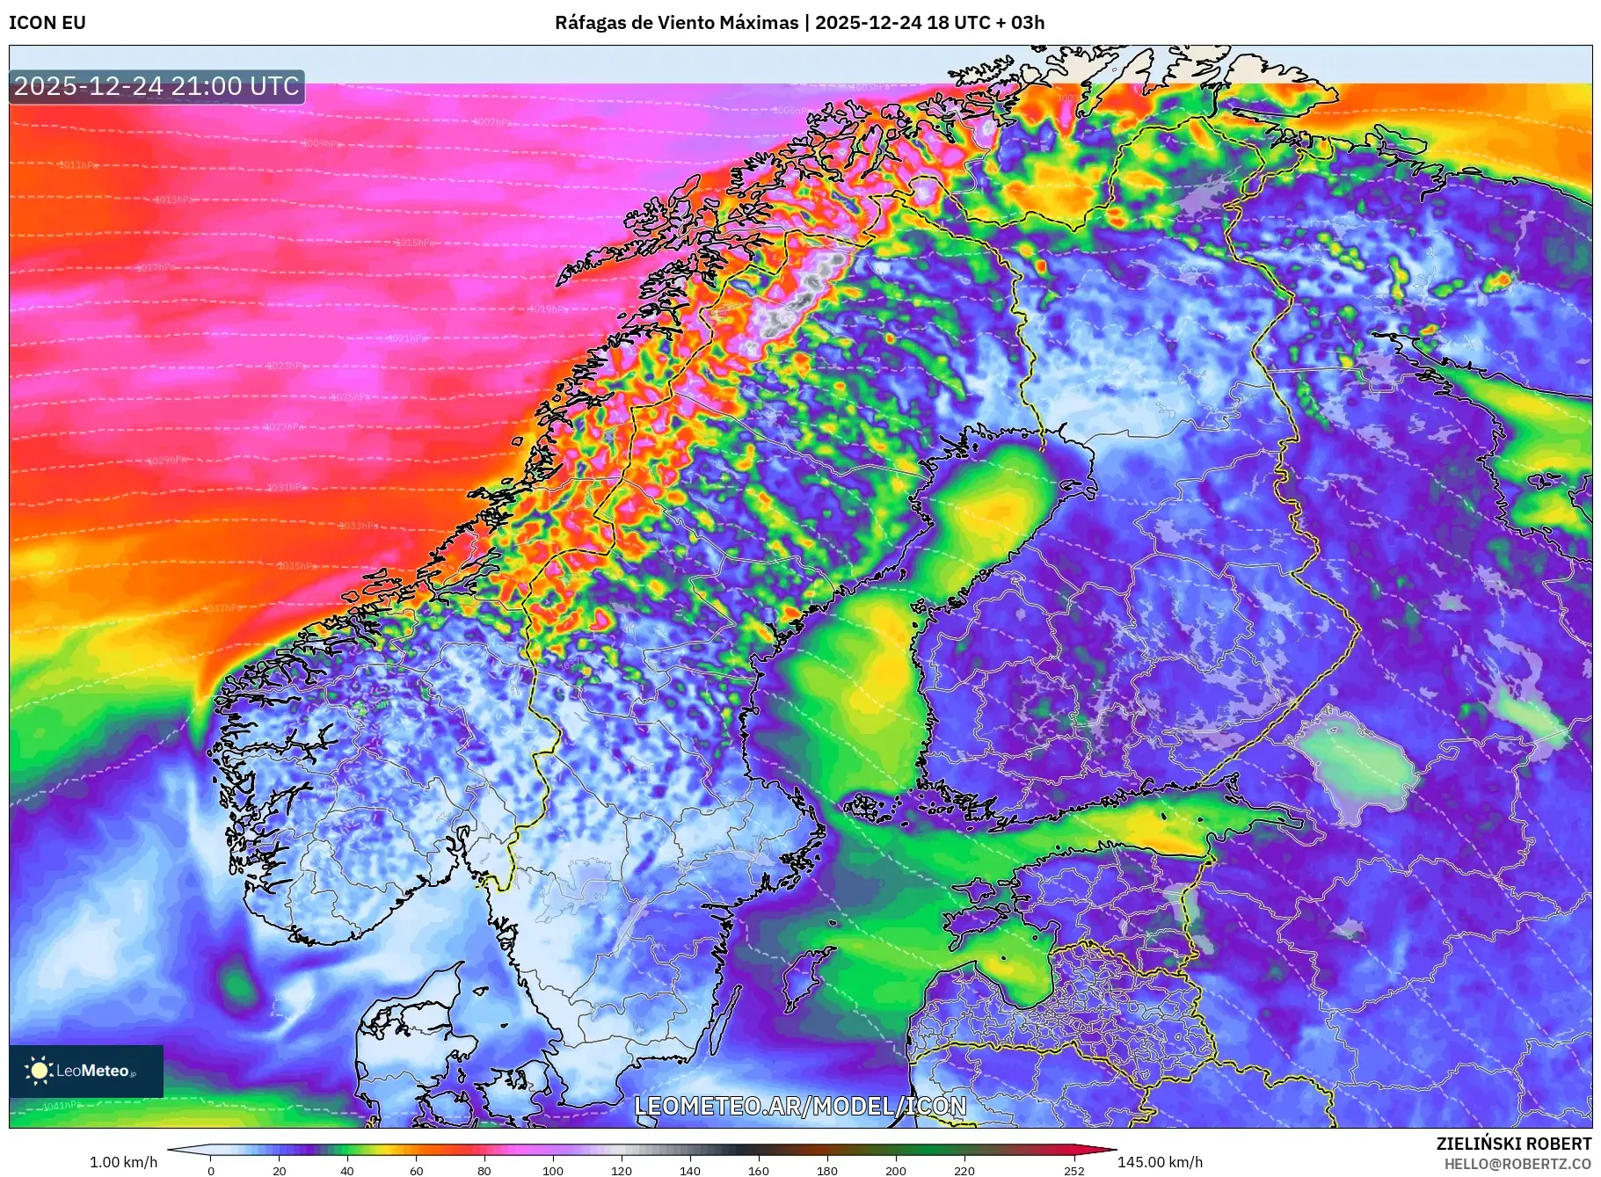The height and width of the screenshot is (1177, 1601).
Task: Open the LEOMETEO.AR/MODEL/ICON watermark link
Action: click(800, 1106)
